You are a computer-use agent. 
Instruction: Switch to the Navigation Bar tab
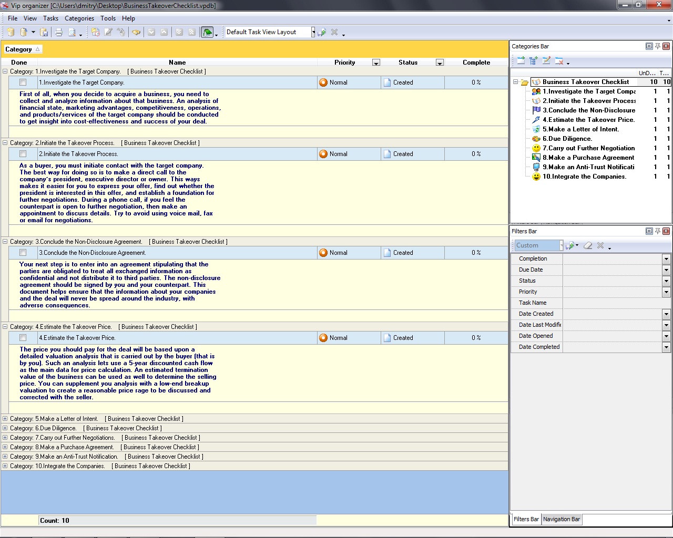(561, 519)
